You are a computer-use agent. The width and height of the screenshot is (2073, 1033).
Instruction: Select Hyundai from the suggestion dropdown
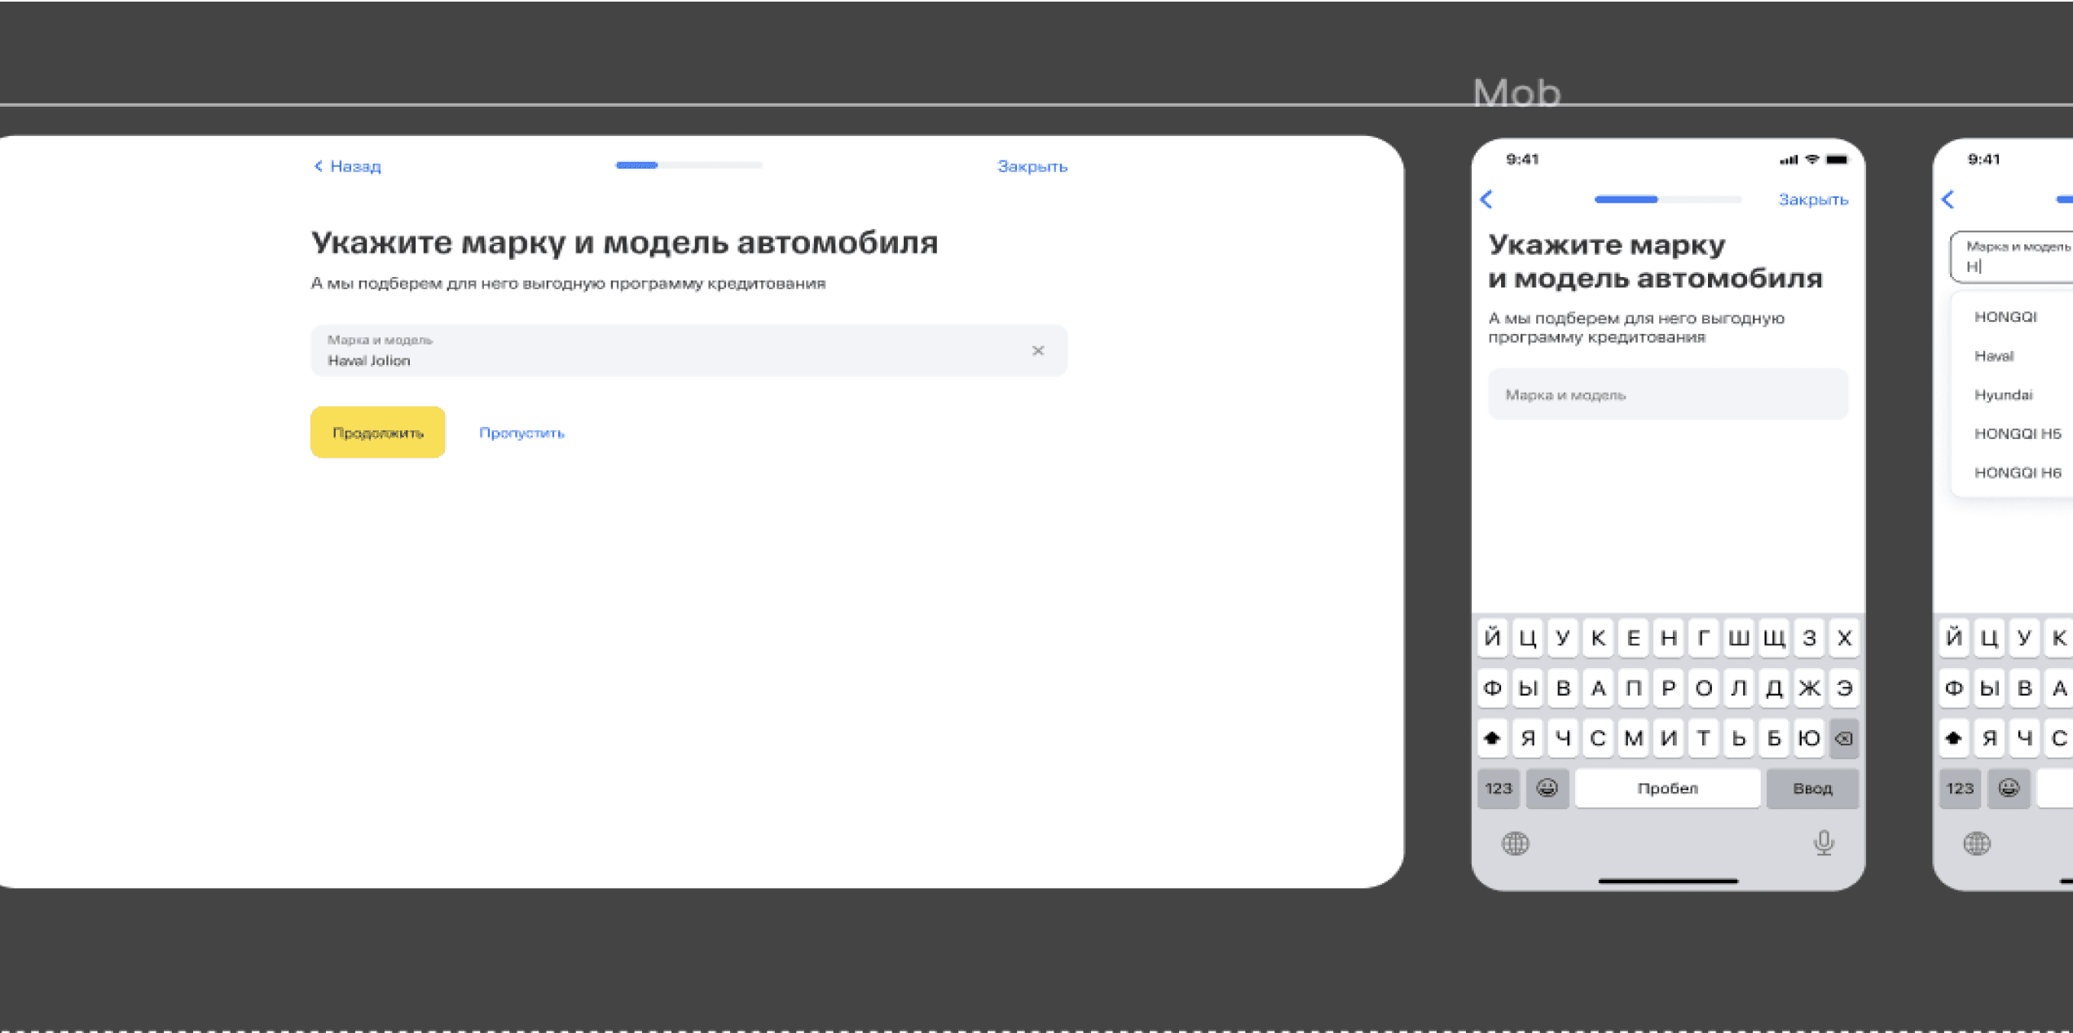click(x=2003, y=395)
